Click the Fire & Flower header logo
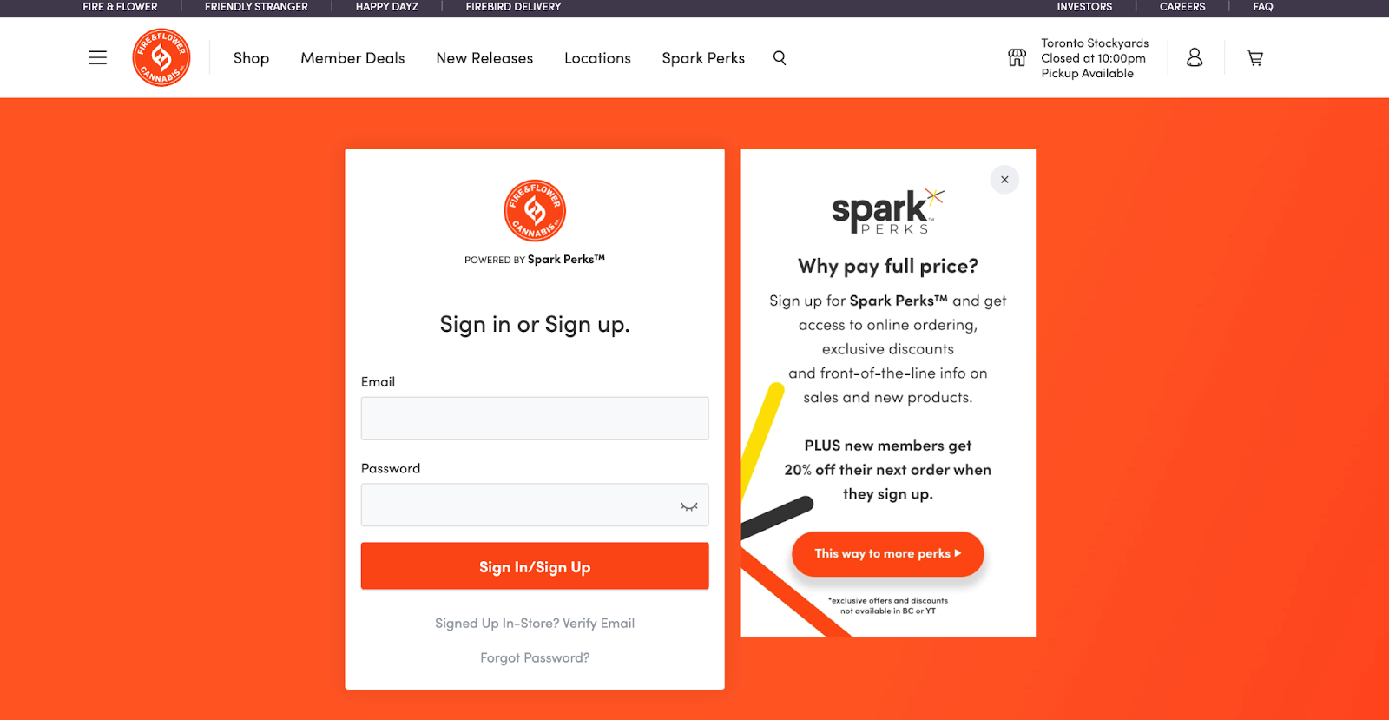Screen dimensions: 1389x720 pyautogui.click(x=161, y=57)
